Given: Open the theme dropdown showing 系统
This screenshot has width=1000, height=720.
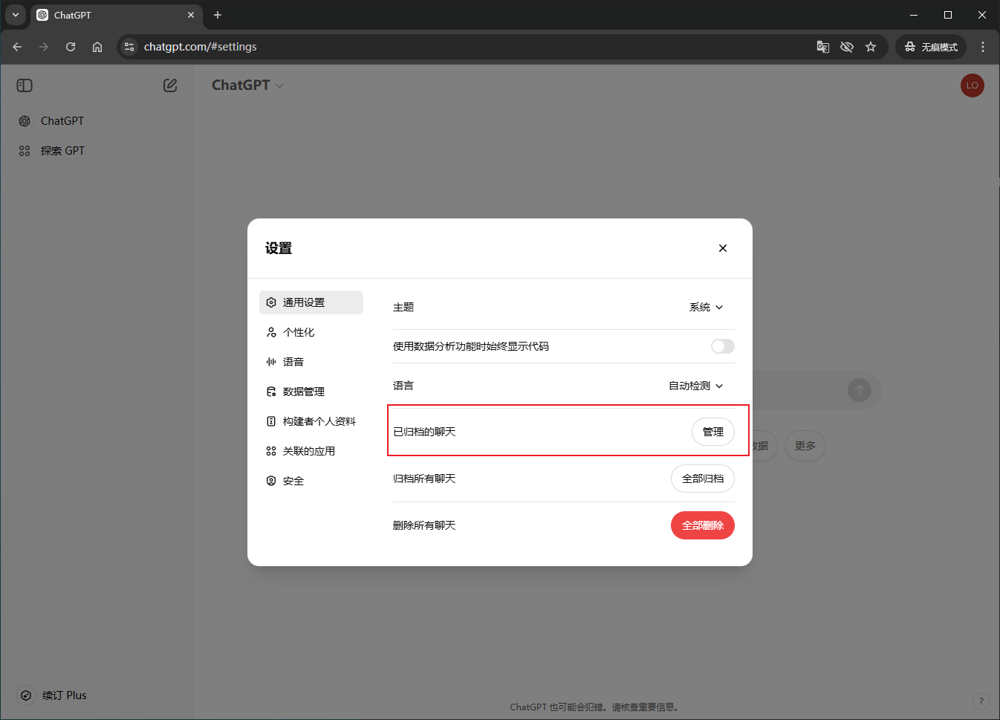Looking at the screenshot, I should 706,307.
